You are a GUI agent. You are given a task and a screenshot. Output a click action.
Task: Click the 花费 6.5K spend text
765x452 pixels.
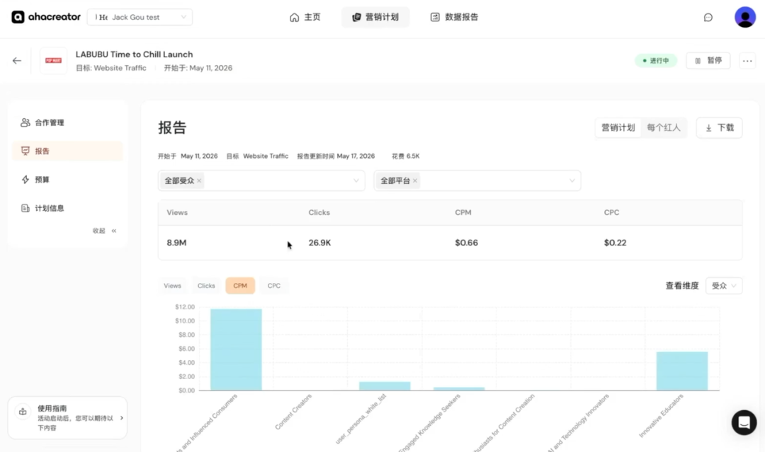tap(405, 156)
